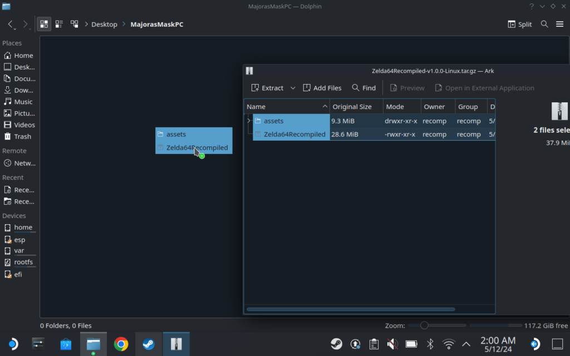Open Discover store from taskbar
The width and height of the screenshot is (570, 356).
pos(66,344)
